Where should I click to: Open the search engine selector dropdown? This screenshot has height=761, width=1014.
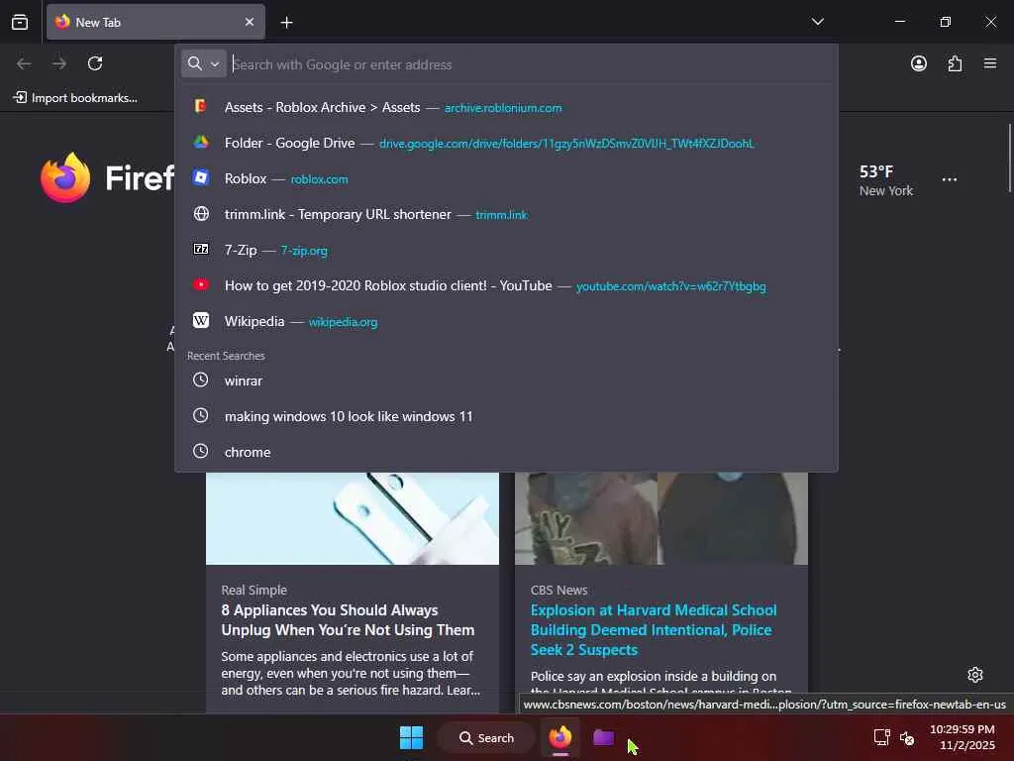204,63
